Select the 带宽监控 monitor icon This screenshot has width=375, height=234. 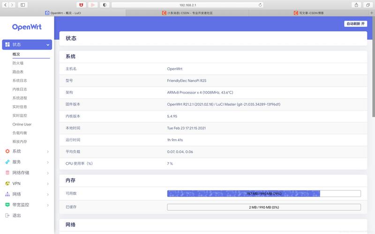(7, 205)
